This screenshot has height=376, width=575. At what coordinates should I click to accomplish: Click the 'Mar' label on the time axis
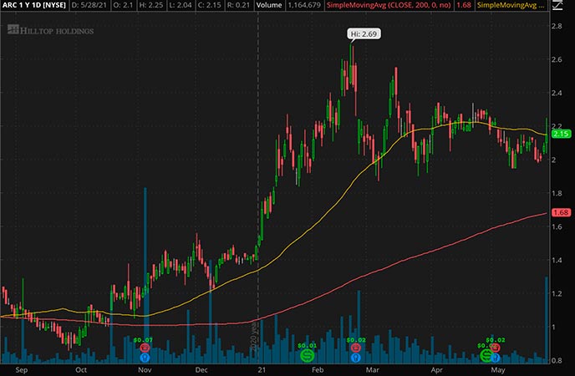373,370
